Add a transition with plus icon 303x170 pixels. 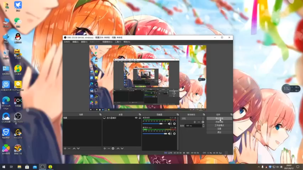195,122
